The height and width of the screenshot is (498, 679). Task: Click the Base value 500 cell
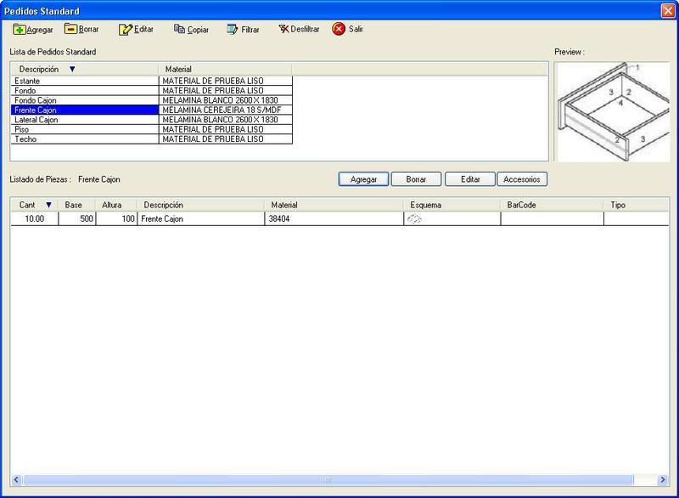pos(77,219)
